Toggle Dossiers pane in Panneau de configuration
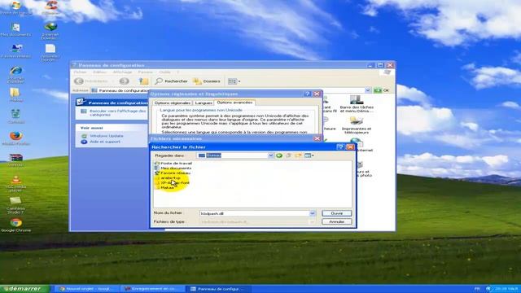The image size is (521, 293). point(207,81)
